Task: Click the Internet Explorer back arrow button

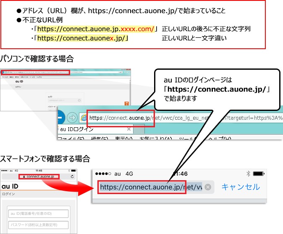Action: click(x=61, y=118)
